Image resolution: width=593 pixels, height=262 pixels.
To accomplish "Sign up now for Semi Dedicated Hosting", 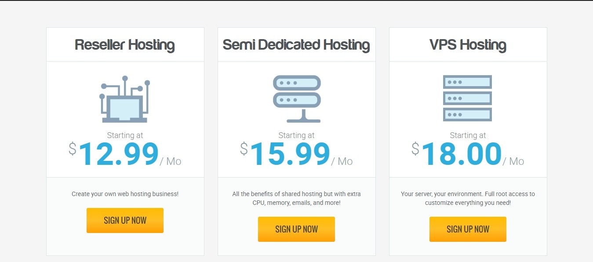I will (x=296, y=229).
